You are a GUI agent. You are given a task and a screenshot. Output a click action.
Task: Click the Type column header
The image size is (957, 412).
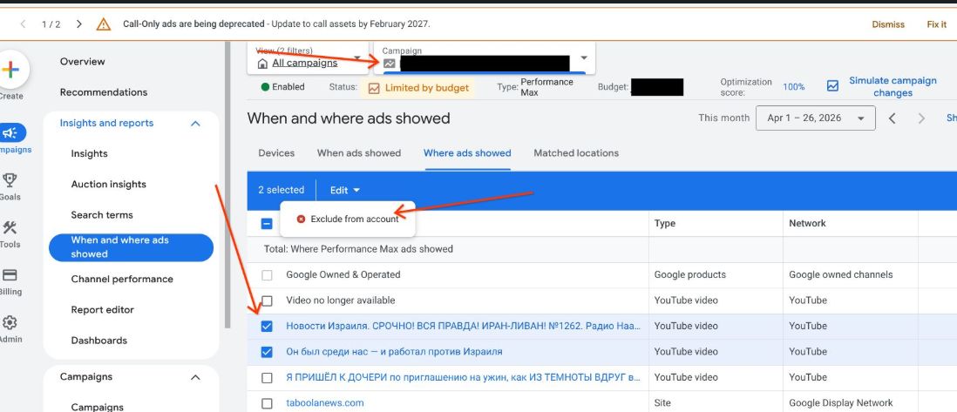(x=665, y=223)
